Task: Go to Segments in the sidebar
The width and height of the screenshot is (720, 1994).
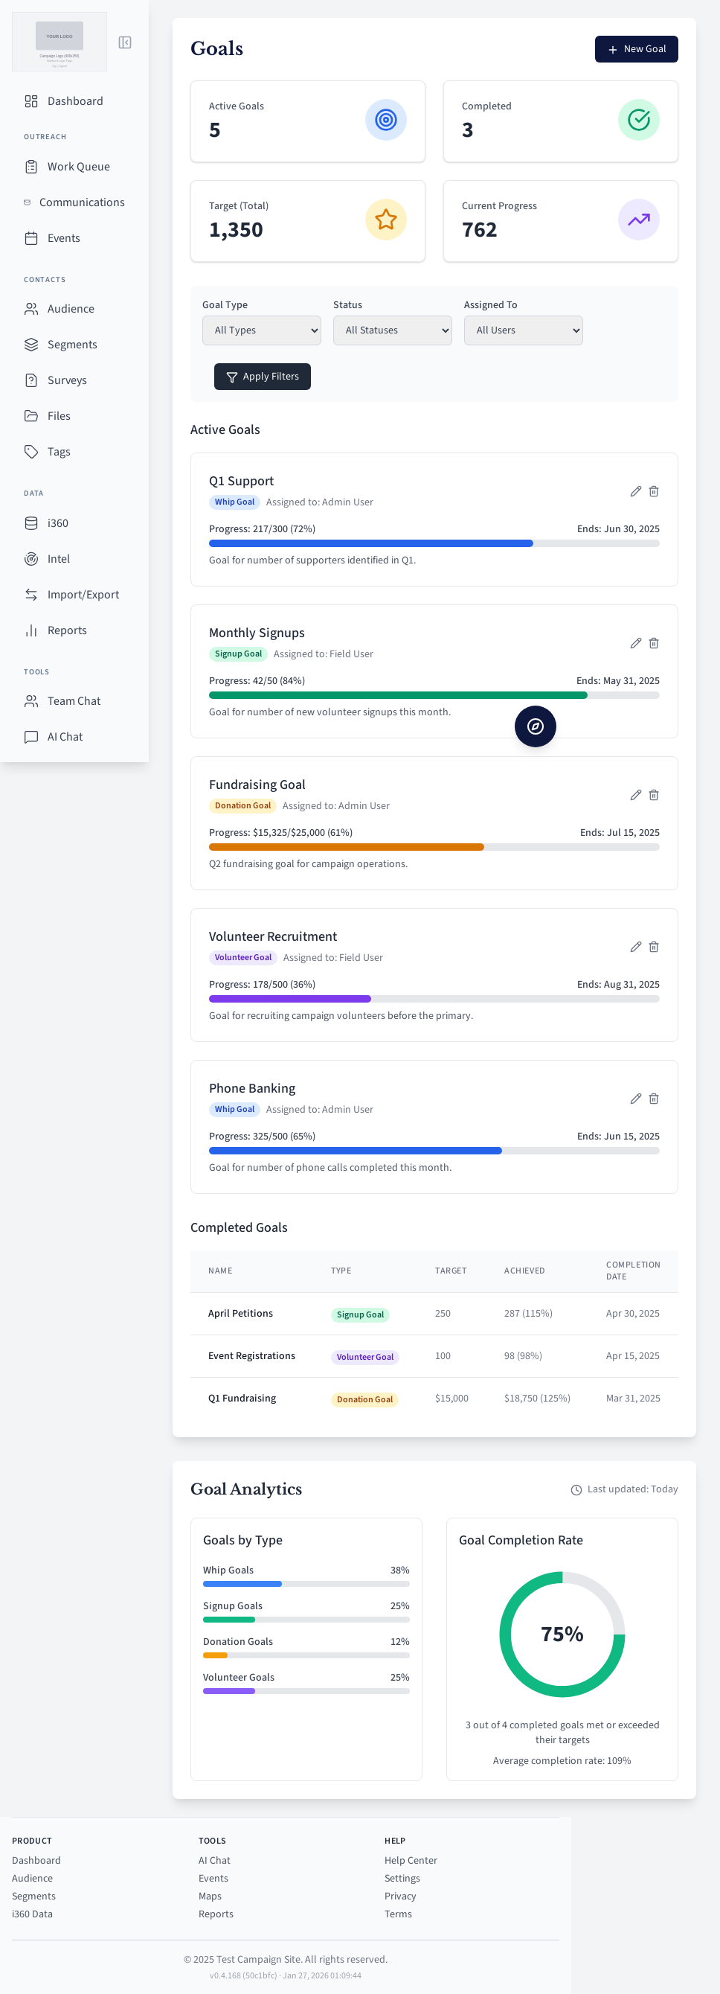Action: 72,345
